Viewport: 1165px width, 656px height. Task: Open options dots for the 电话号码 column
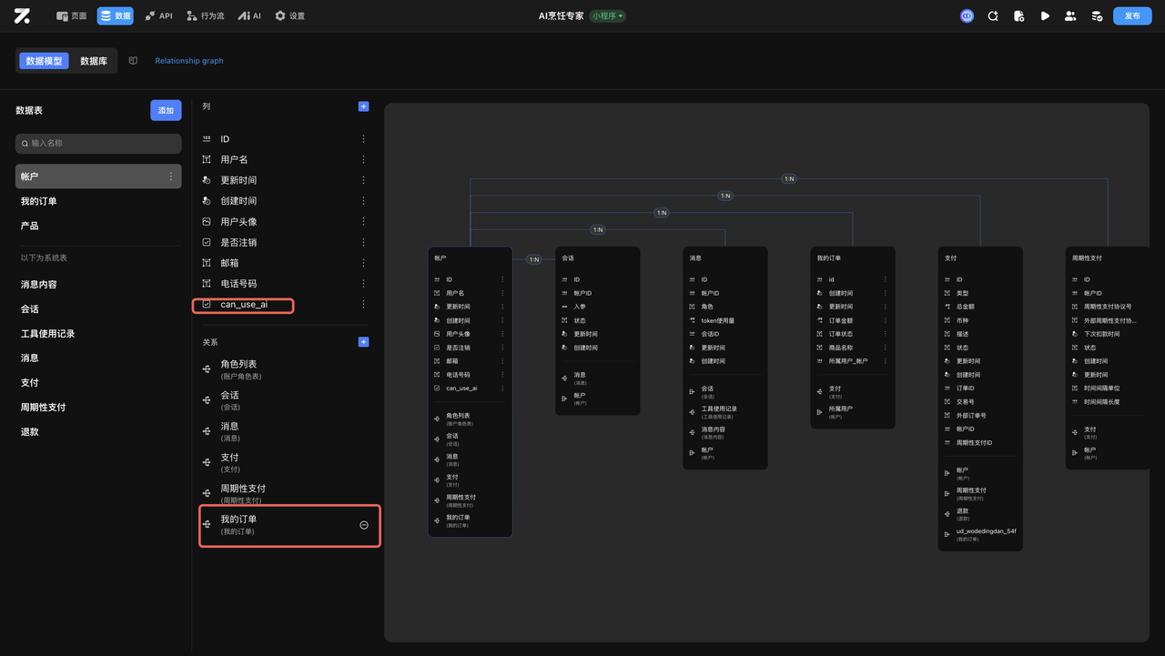coord(363,284)
